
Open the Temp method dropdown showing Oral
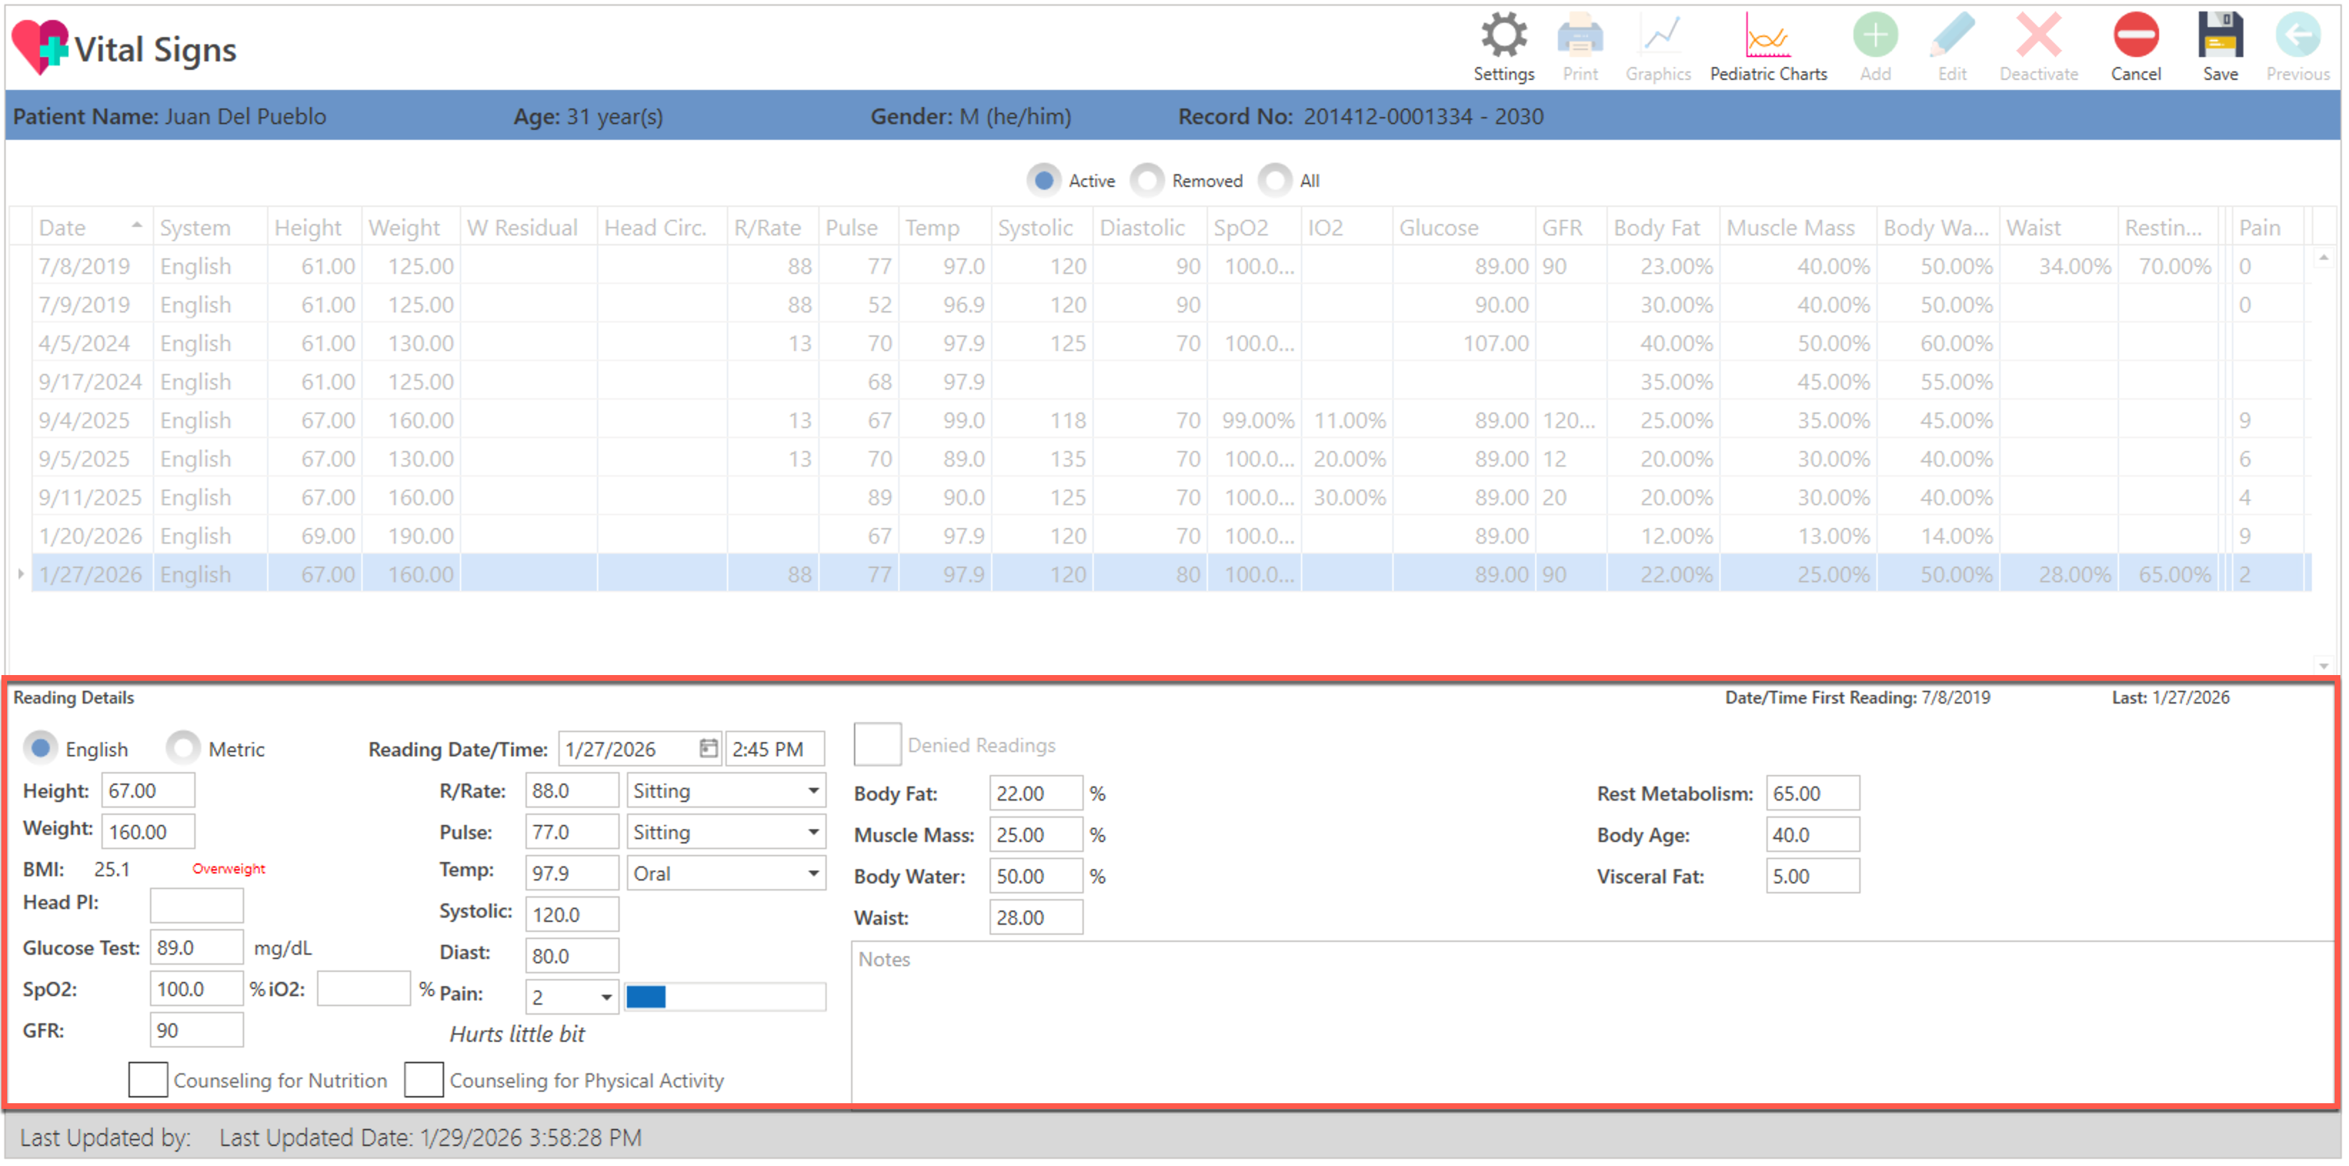[813, 874]
